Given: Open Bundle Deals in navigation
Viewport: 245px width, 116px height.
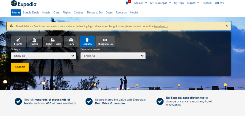Looking at the screenshot, I should click(31, 13).
